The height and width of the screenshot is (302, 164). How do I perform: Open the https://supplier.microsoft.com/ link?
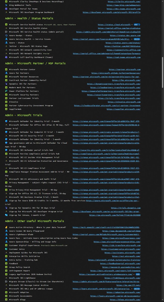[x=124, y=109]
